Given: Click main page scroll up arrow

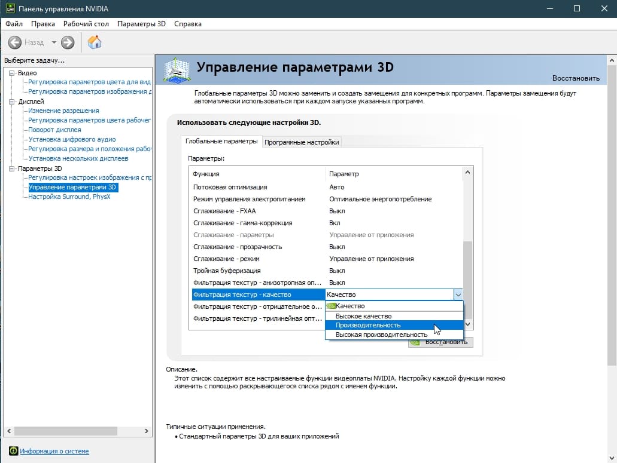Looking at the screenshot, I should (612, 60).
